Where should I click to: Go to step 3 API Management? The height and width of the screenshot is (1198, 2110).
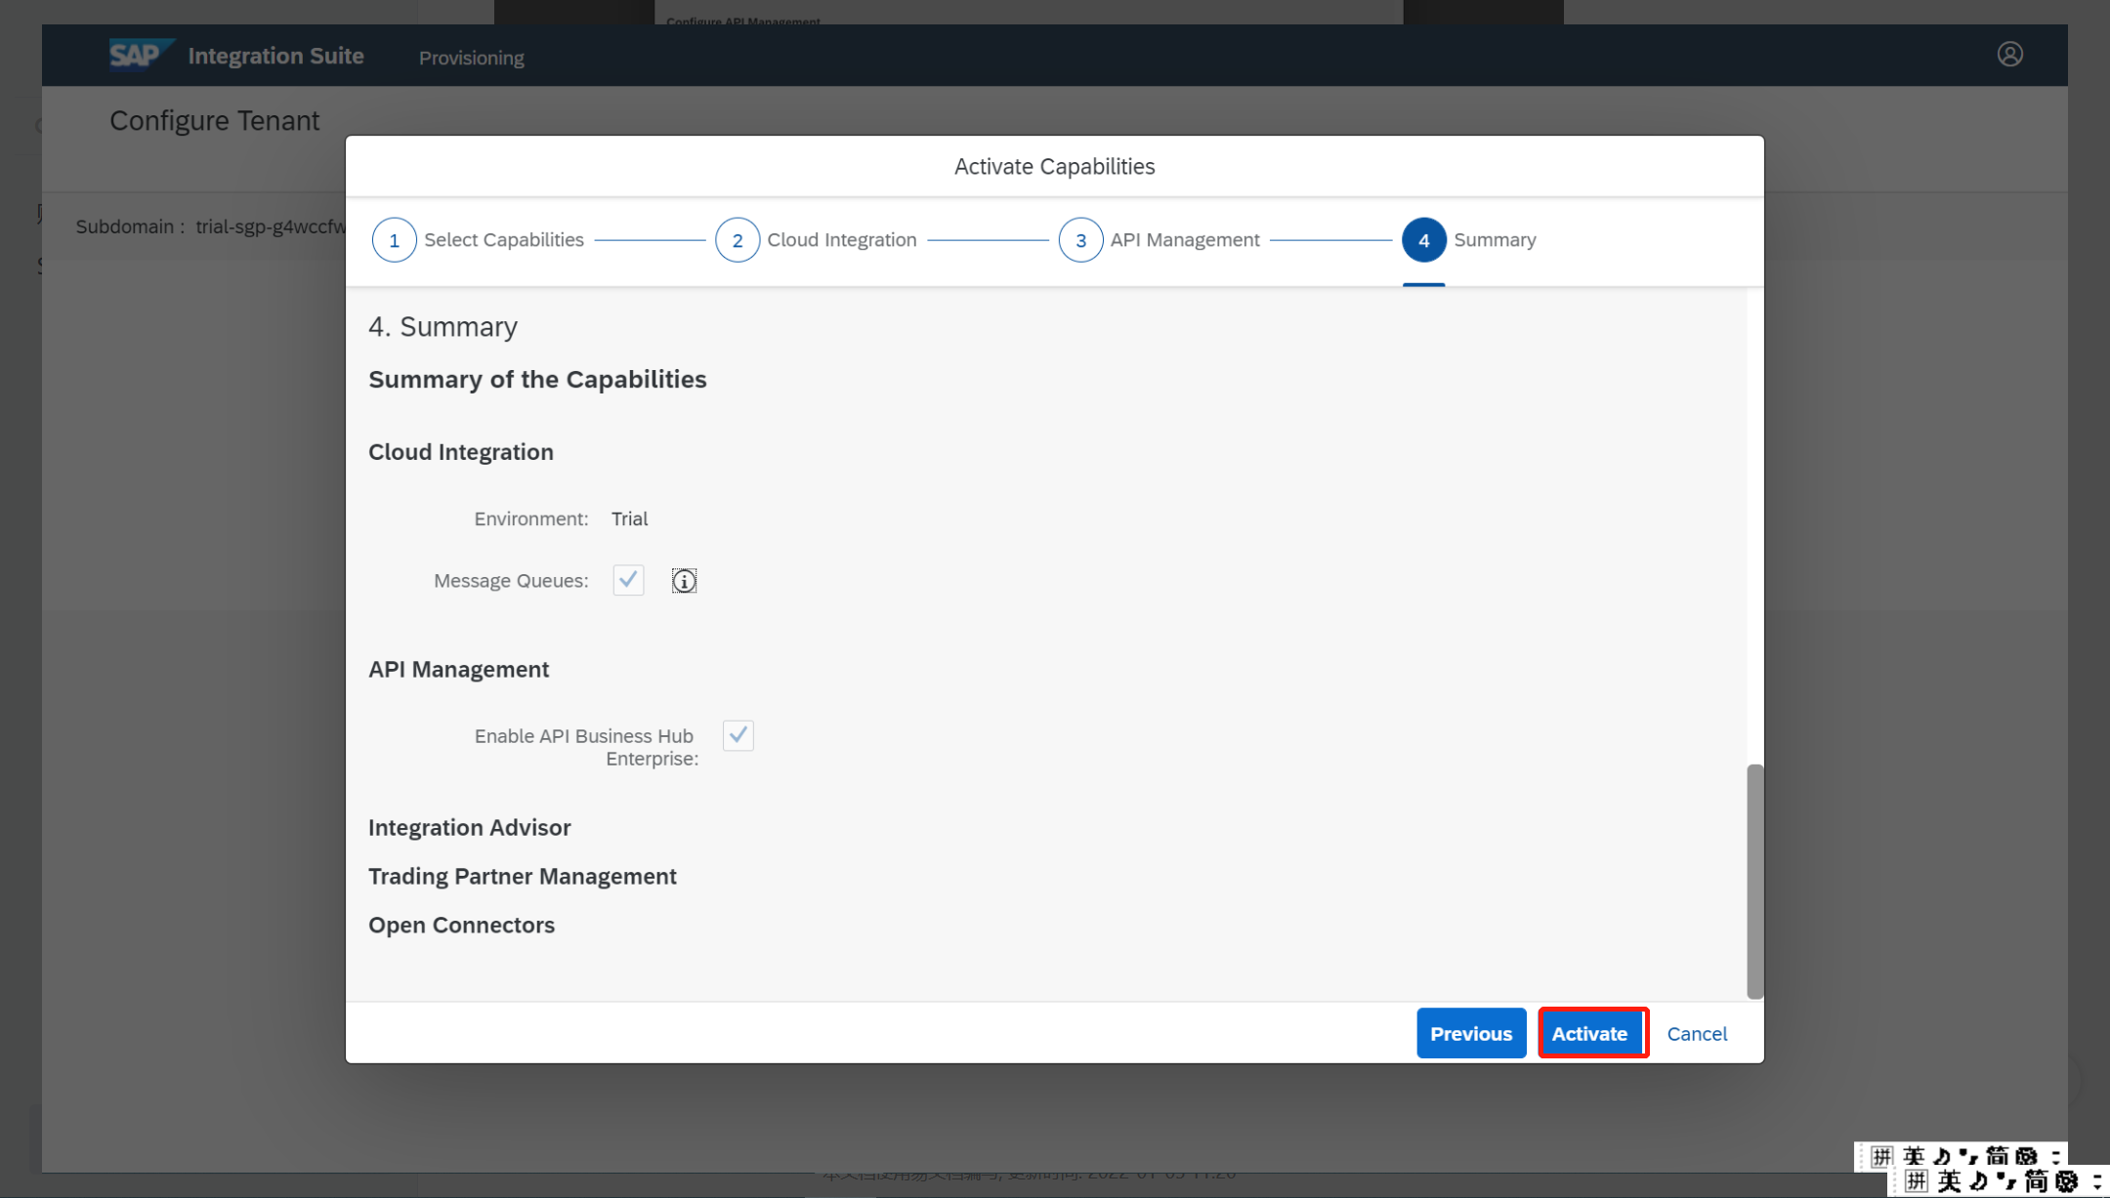(1160, 240)
